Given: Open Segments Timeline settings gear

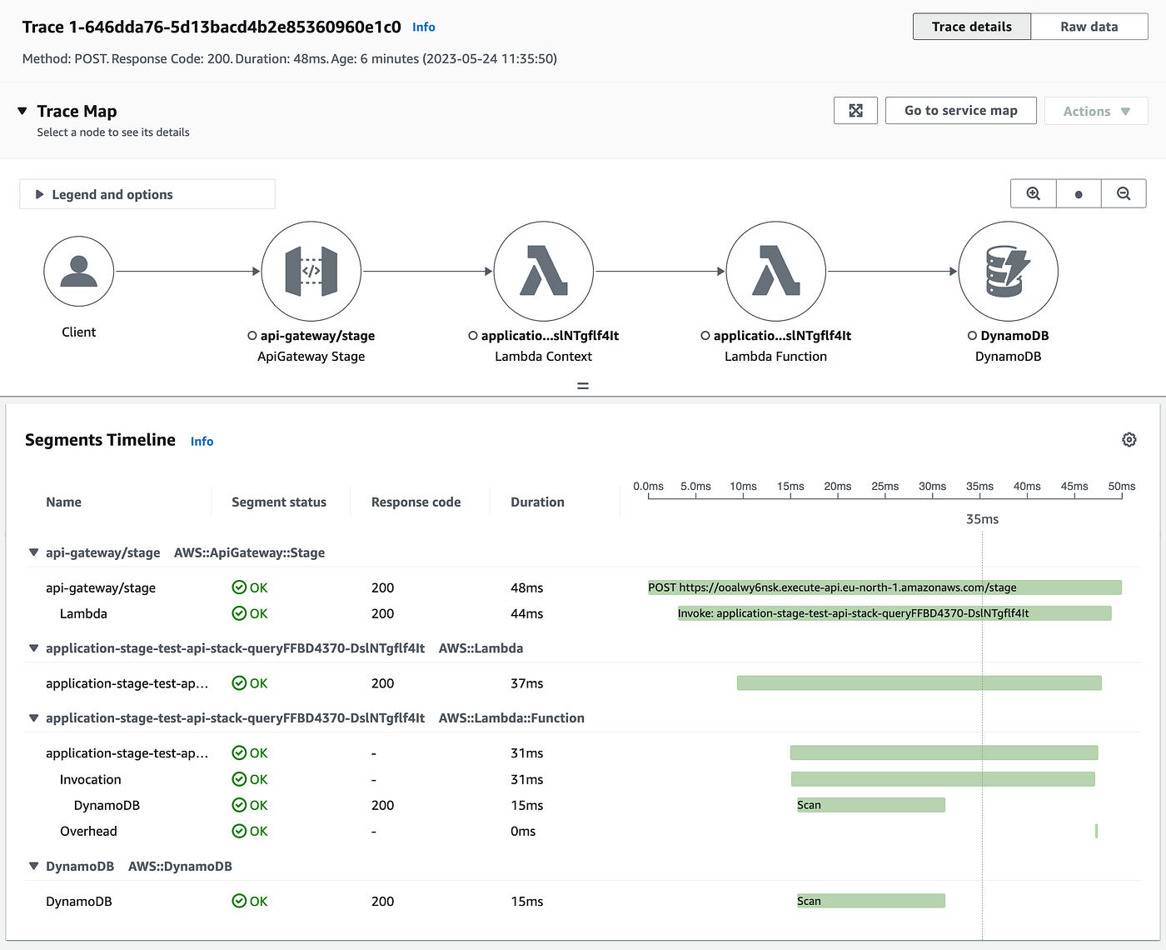Looking at the screenshot, I should coord(1129,440).
